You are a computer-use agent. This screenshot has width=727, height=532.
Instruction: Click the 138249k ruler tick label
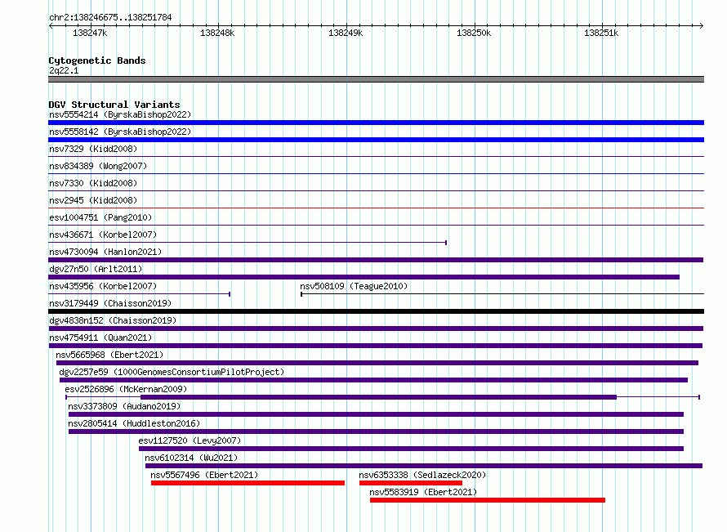[x=346, y=33]
